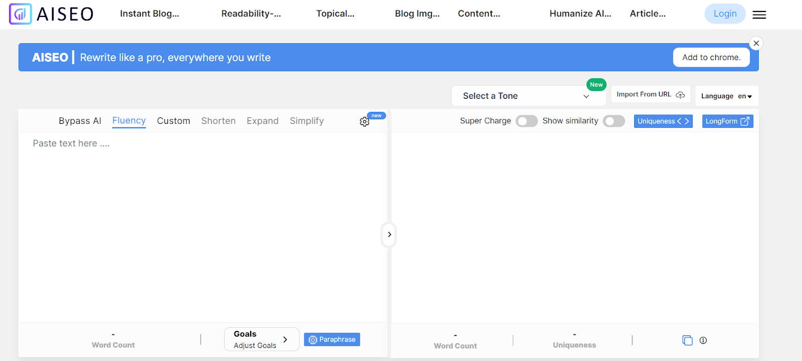
Task: Click the Uniqueness button
Action: 663,121
